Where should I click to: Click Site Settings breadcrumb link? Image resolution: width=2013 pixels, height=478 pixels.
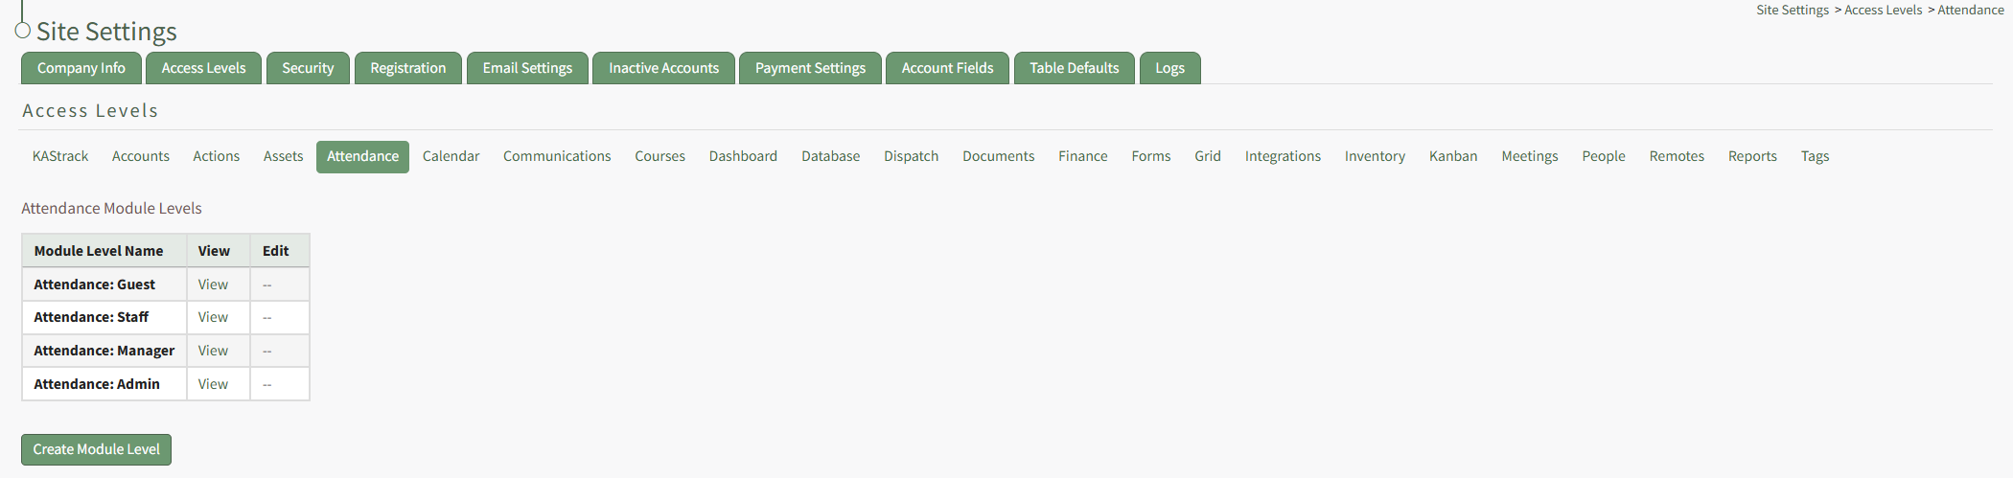1793,10
